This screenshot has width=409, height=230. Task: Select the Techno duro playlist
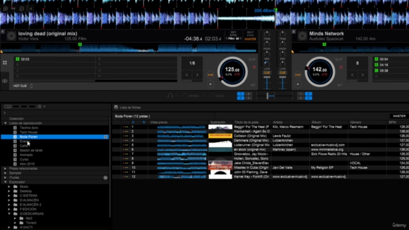(x=29, y=128)
